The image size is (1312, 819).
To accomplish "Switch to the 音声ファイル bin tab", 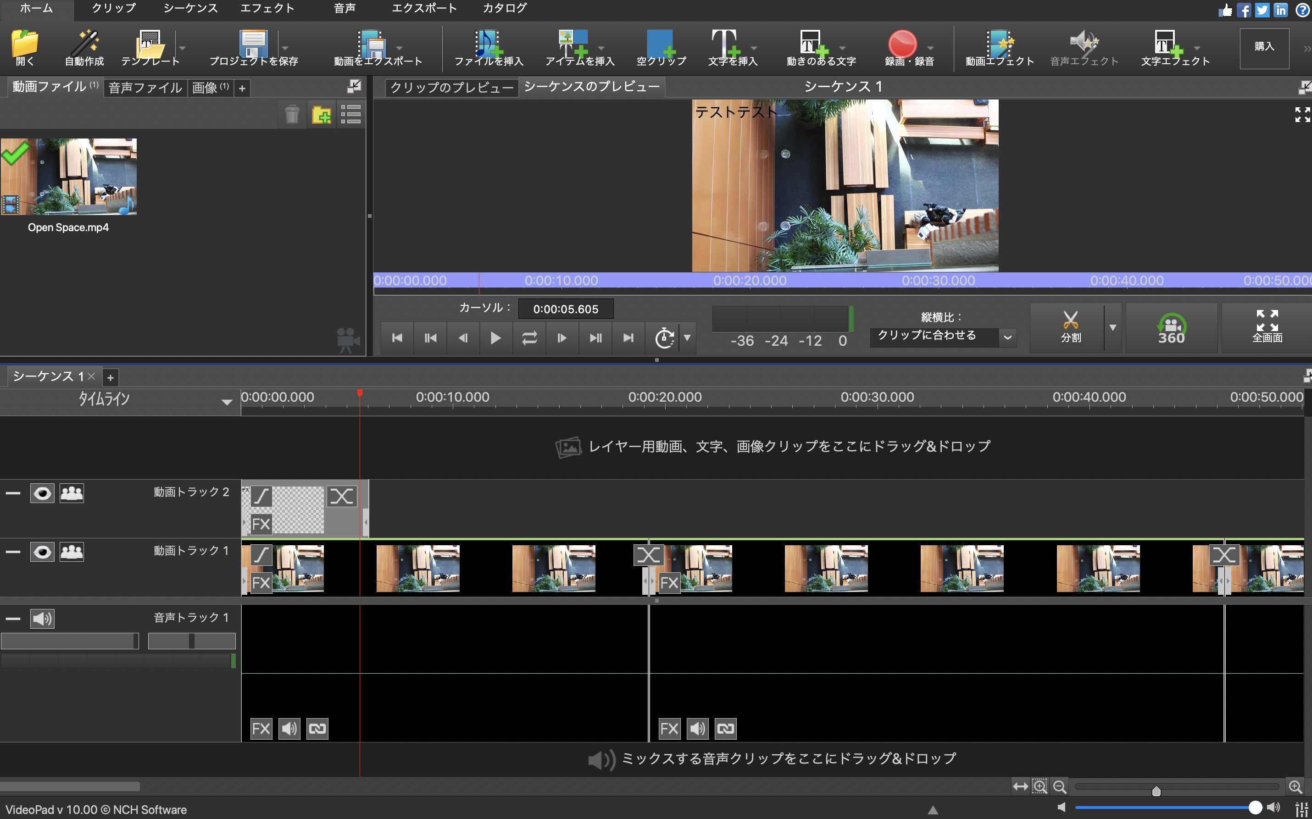I will pos(145,88).
